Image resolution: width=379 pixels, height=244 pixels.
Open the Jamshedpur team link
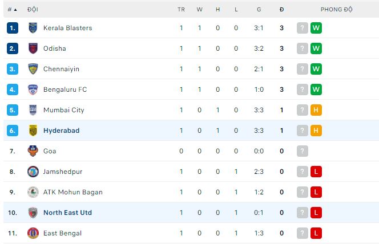point(63,172)
